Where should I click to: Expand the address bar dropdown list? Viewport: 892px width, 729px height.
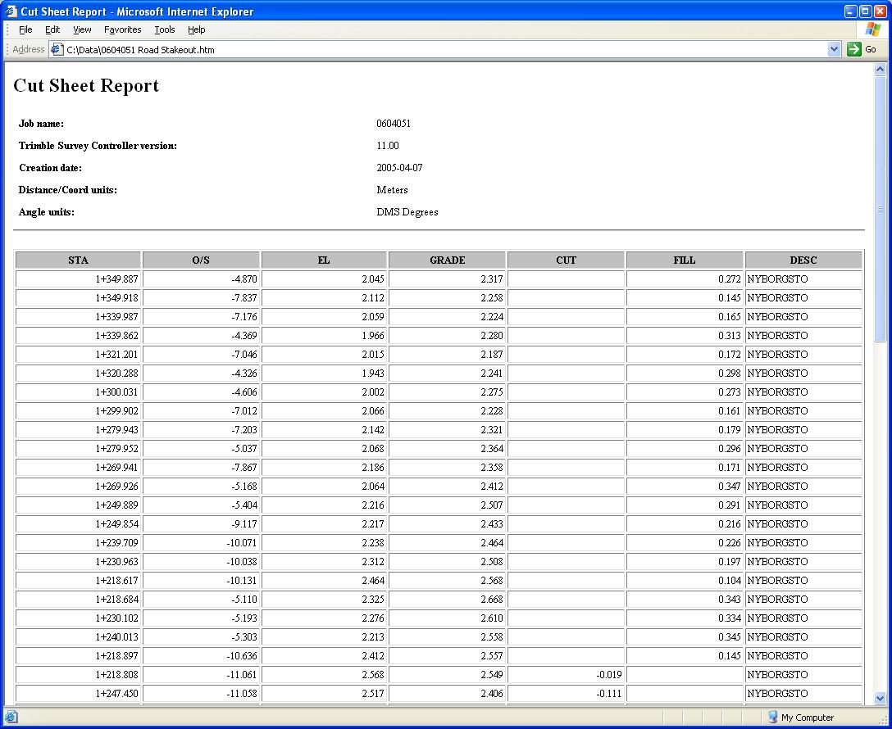click(835, 49)
